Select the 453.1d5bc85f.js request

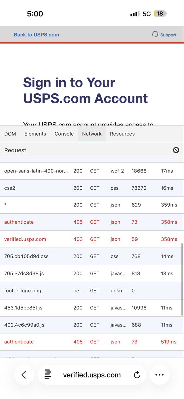coord(92,308)
